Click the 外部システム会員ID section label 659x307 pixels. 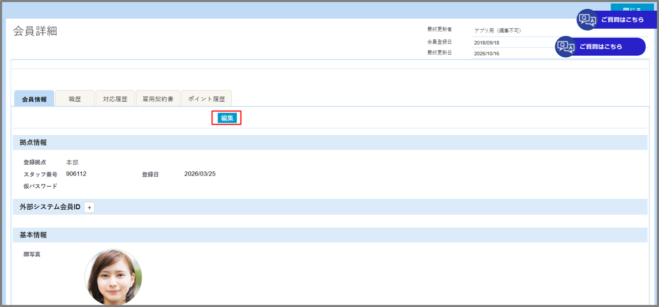point(50,207)
